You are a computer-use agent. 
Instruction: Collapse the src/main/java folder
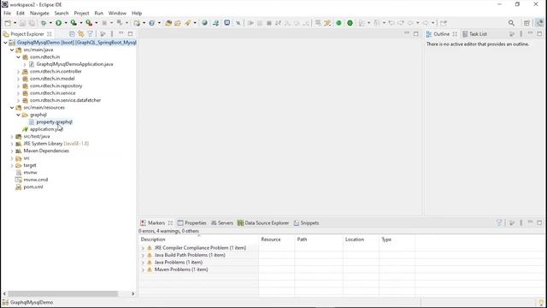coord(12,50)
